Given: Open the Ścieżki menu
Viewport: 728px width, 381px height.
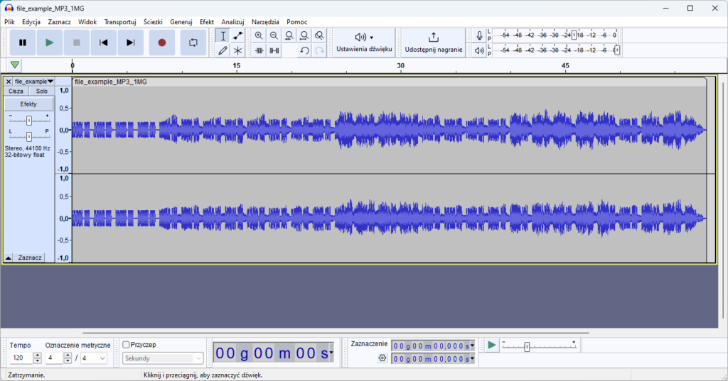Looking at the screenshot, I should click(x=153, y=22).
